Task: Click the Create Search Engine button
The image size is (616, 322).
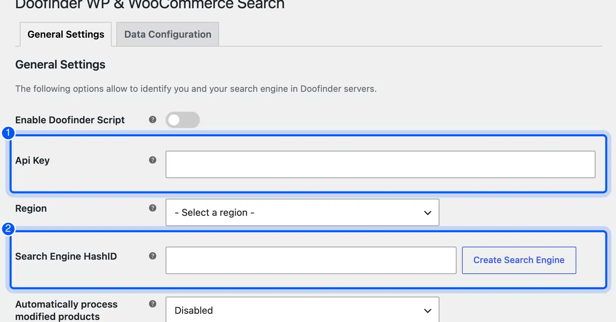Action: coord(519,260)
